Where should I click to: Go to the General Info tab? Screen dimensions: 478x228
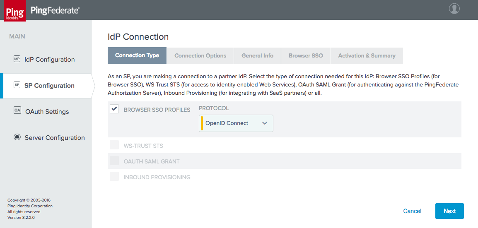coord(258,56)
